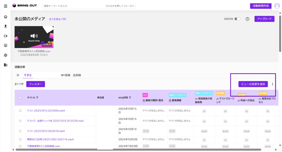Open the three-dot view options menu
The height and width of the screenshot is (152, 282).
coord(272,84)
